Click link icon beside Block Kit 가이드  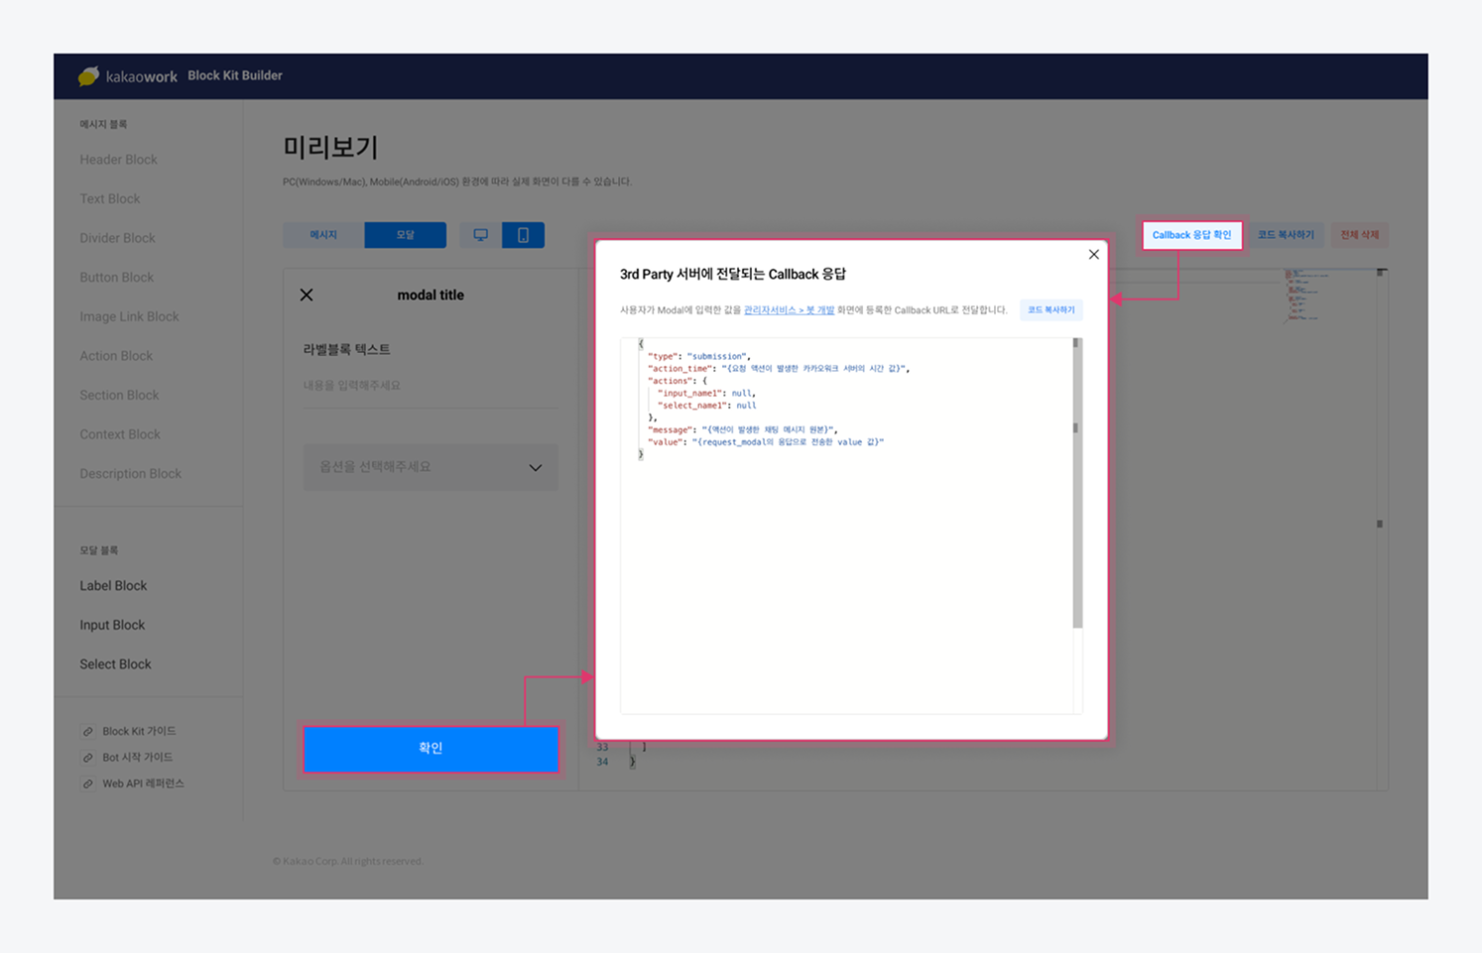coord(87,732)
